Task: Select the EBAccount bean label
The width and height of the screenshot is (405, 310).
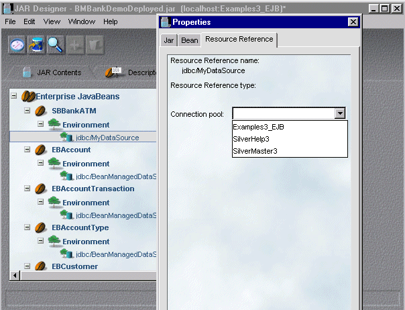Action: pyautogui.click(x=71, y=150)
